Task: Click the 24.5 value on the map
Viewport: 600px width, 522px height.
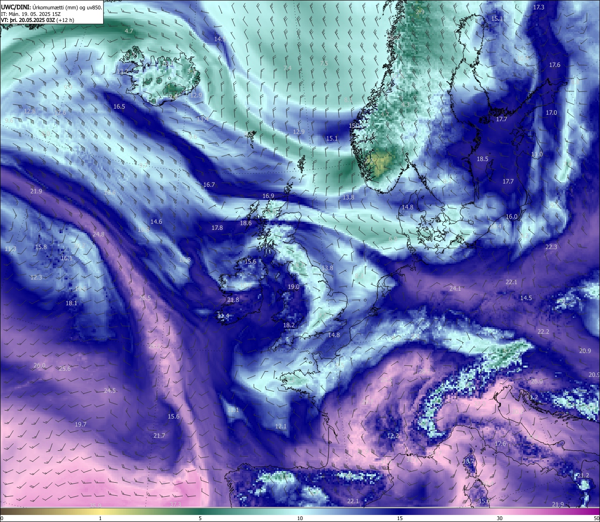Action: point(110,391)
